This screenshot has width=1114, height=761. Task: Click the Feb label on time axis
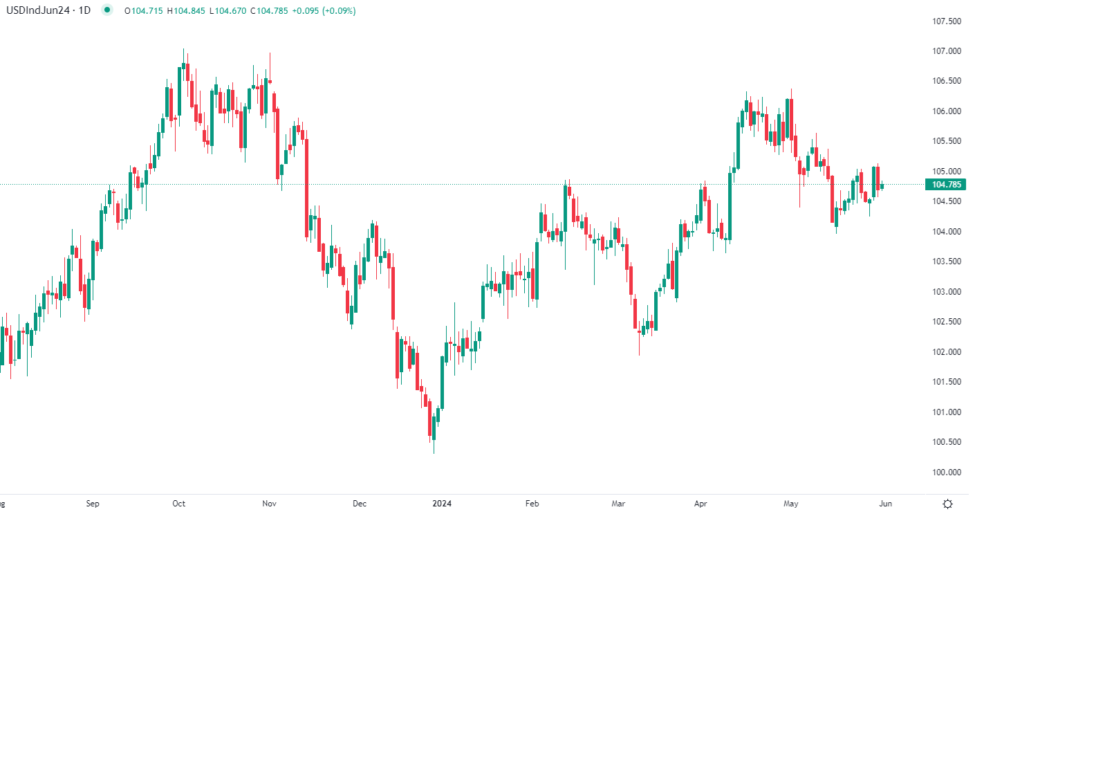point(532,504)
